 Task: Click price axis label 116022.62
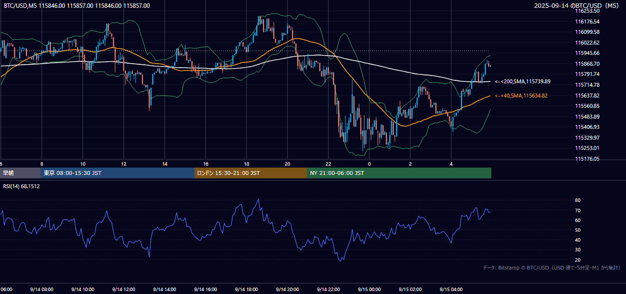587,43
